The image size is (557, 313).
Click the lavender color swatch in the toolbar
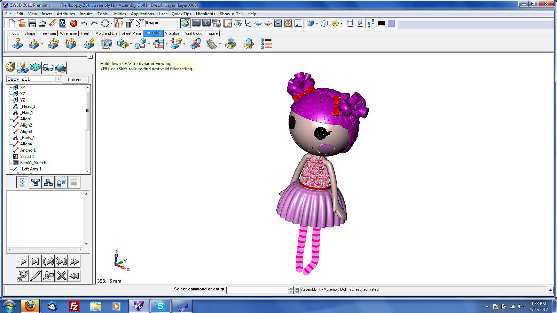(x=391, y=23)
